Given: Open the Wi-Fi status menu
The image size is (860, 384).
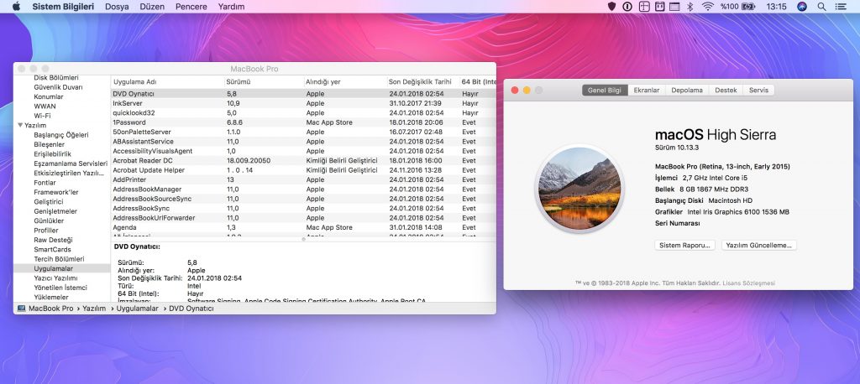Looking at the screenshot, I should pyautogui.click(x=707, y=7).
